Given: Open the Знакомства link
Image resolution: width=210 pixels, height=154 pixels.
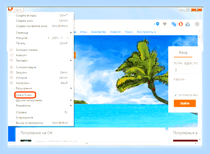Looking at the screenshot, I should (x=98, y=32).
